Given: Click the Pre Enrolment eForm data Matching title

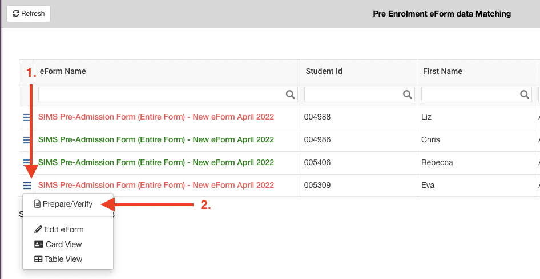Looking at the screenshot, I should [x=442, y=14].
